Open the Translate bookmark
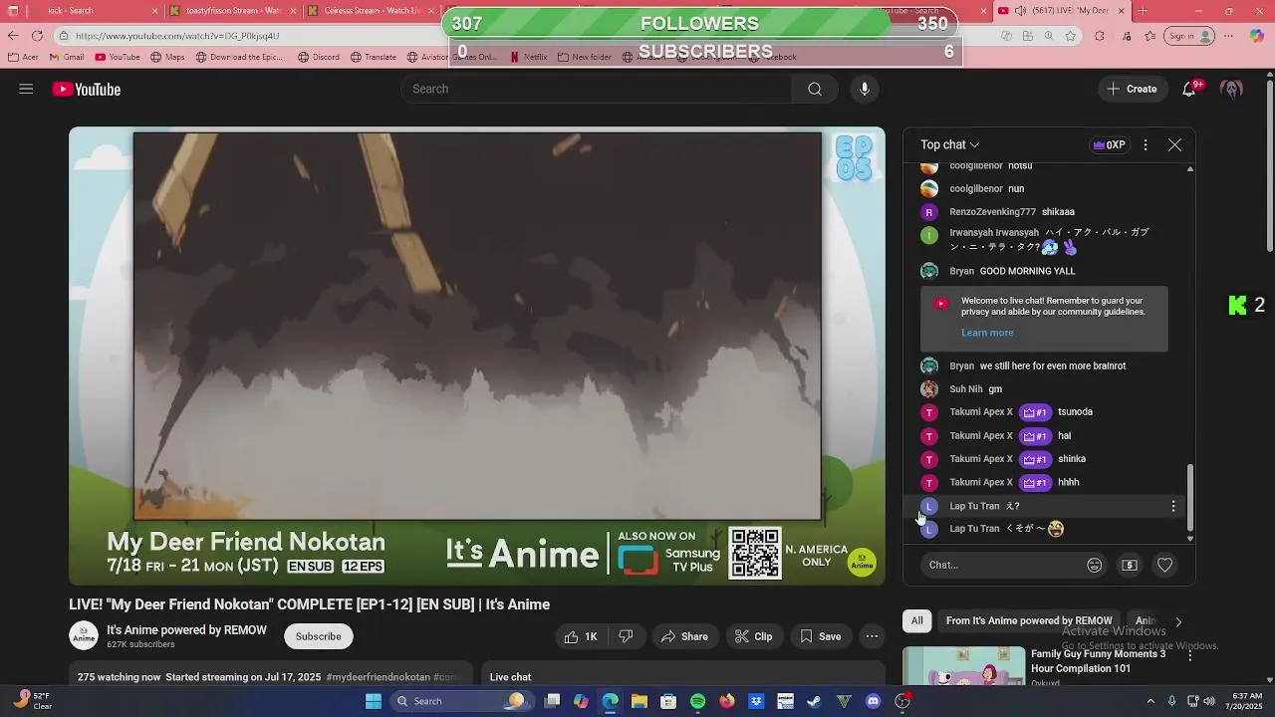Image resolution: width=1275 pixels, height=717 pixels. [374, 57]
